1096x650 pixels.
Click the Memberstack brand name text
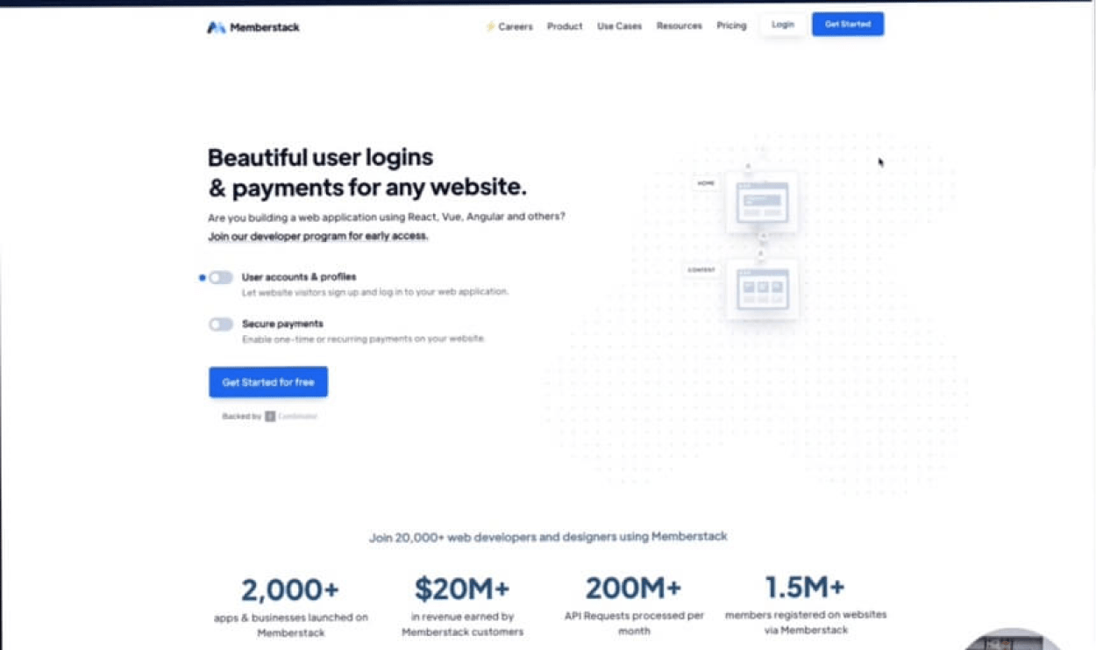265,27
